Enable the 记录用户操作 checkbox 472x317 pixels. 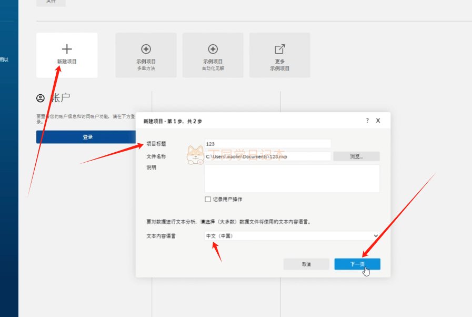pos(208,200)
